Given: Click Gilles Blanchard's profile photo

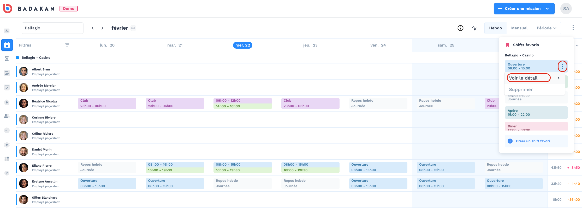Looking at the screenshot, I should 24,200.
